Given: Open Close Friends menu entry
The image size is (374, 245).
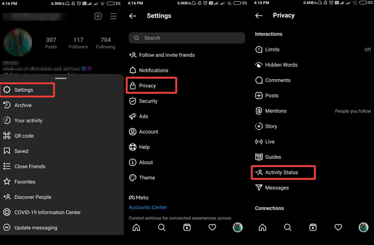Looking at the screenshot, I should point(62,166).
